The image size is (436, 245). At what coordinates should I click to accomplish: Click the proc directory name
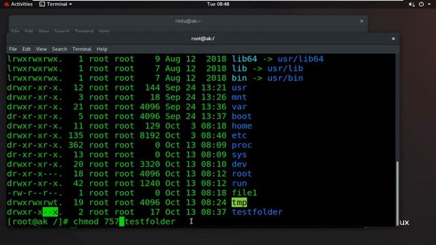coord(242,145)
